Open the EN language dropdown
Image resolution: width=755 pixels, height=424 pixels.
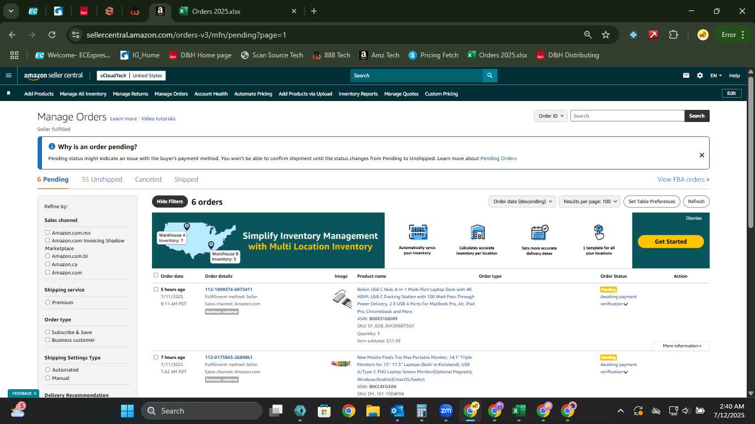pyautogui.click(x=716, y=76)
